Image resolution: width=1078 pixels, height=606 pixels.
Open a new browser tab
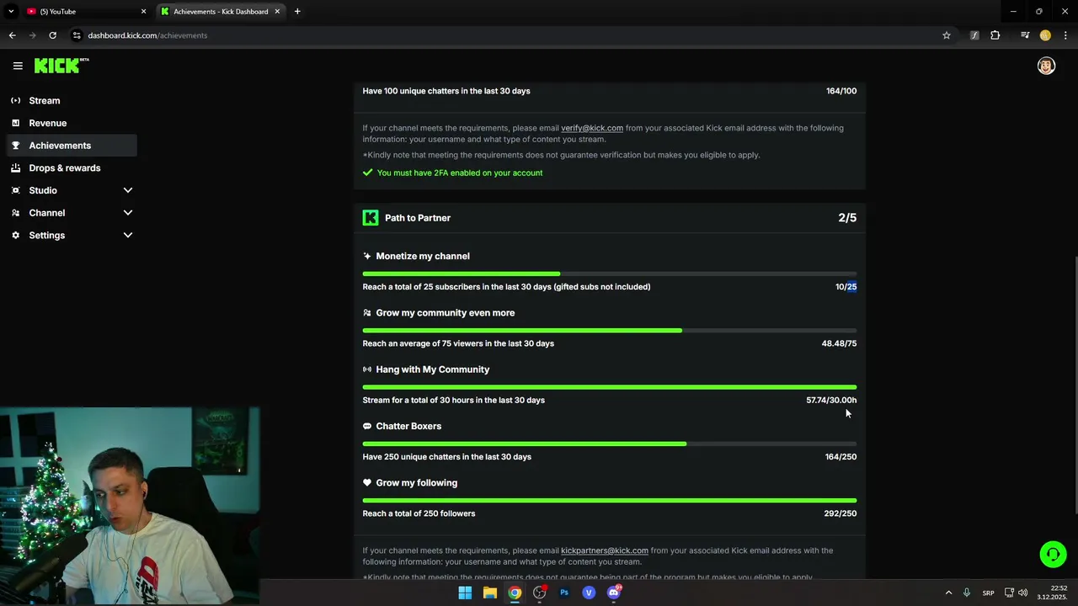[x=297, y=12]
